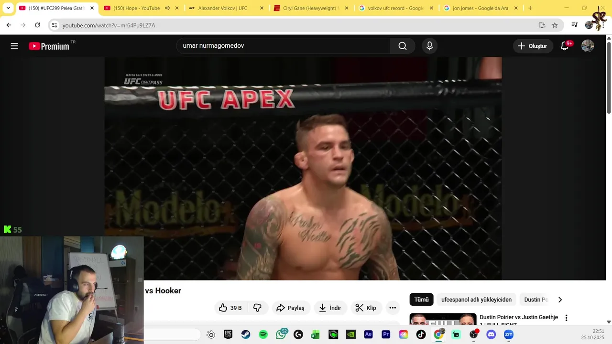Dislike the video with thumbs down

(x=257, y=308)
